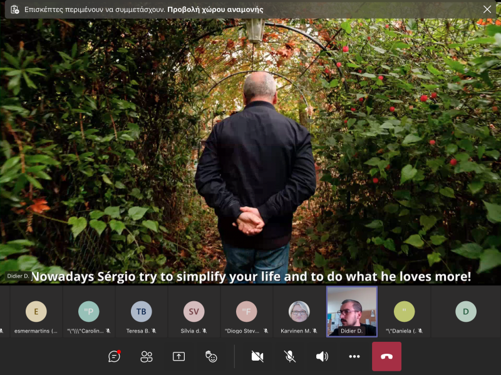Click the red hang up button

[386, 356]
